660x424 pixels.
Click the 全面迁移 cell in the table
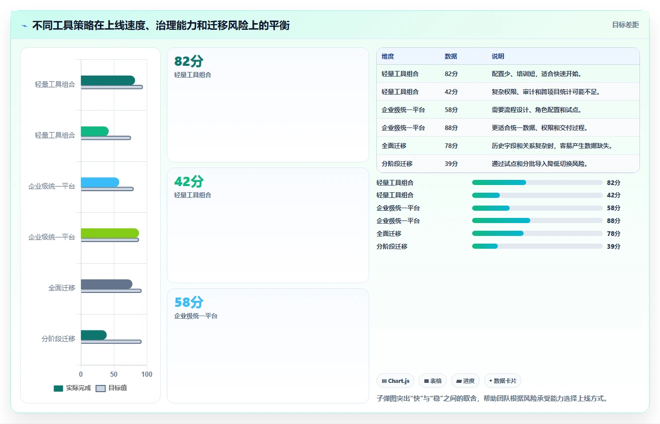point(394,145)
